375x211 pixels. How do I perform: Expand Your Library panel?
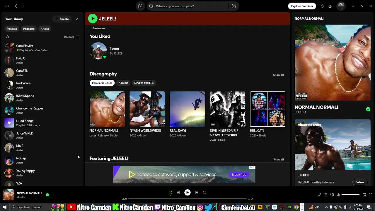coord(77,19)
